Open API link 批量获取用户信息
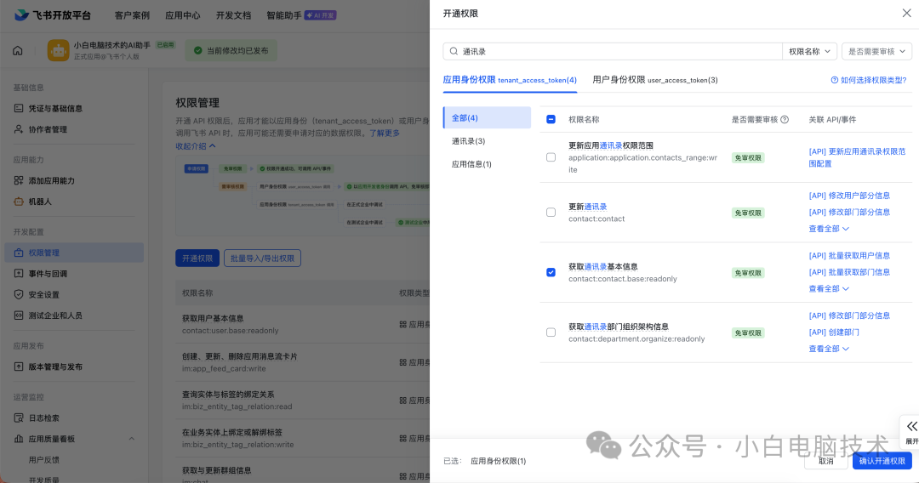This screenshot has width=919, height=483. pyautogui.click(x=849, y=256)
